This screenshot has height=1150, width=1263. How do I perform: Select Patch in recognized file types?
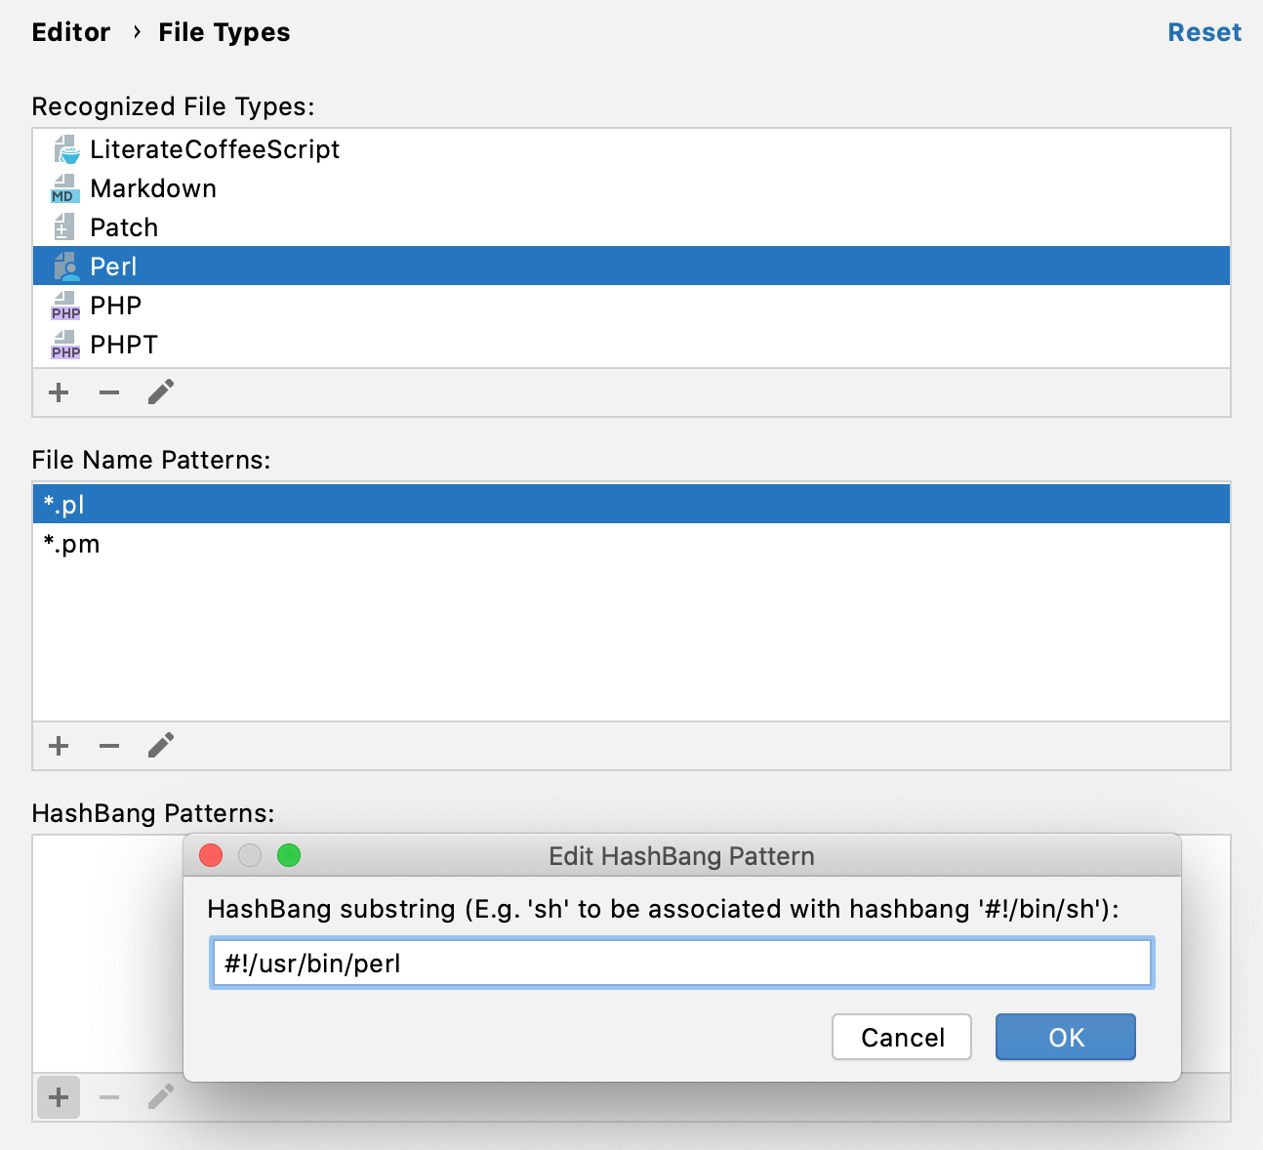[x=631, y=227]
